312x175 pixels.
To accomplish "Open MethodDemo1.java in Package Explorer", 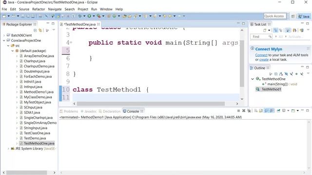I will 39,92.
